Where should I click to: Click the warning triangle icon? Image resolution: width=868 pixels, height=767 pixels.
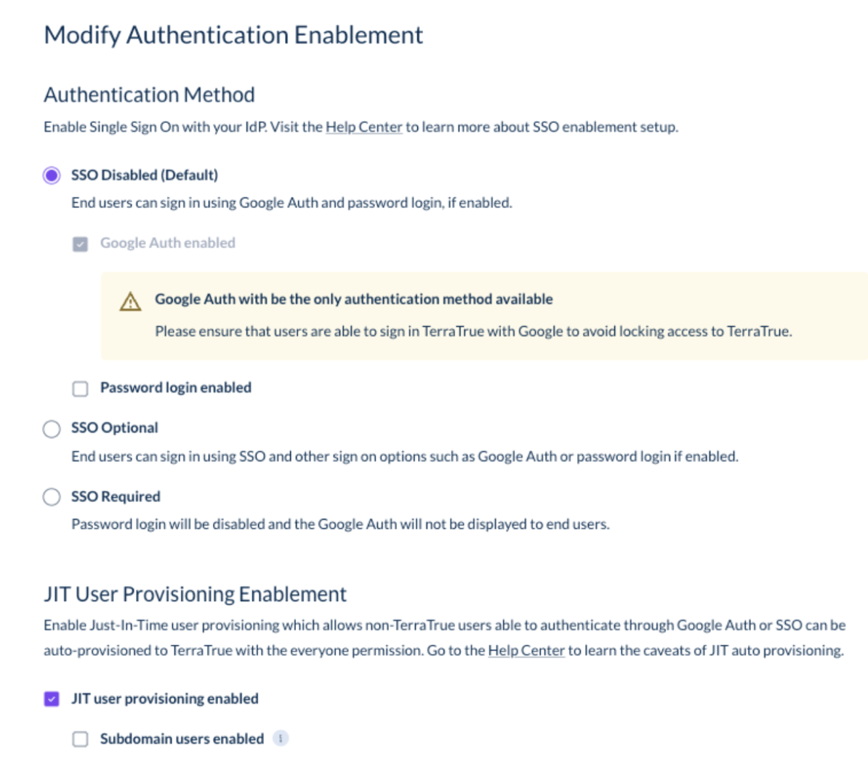coord(131,301)
